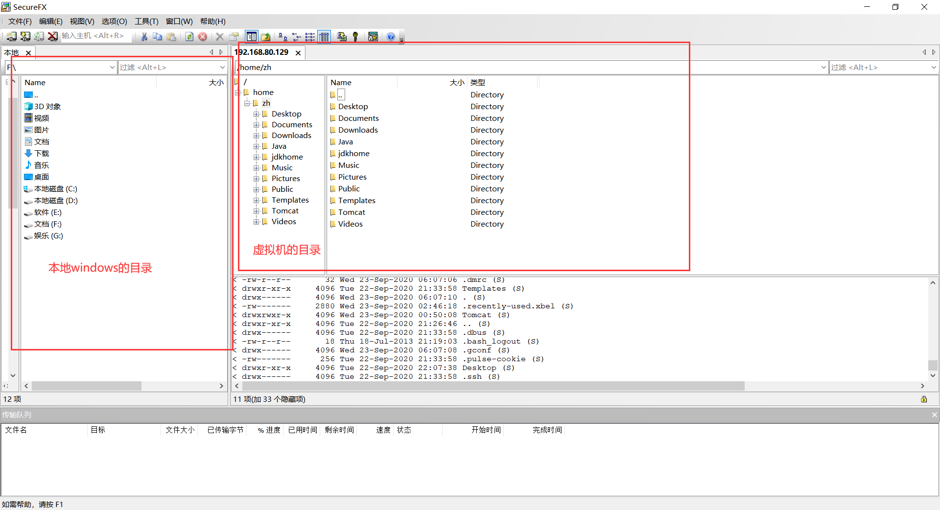Select 软件 (E:) drive in local list
Screen dimensions: 940x510
click(48, 212)
